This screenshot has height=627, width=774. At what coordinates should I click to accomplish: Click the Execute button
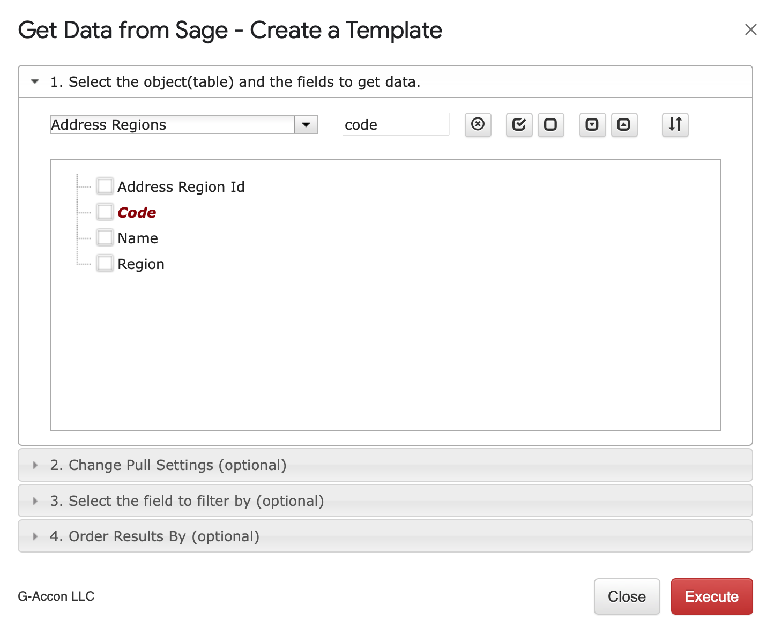point(712,596)
